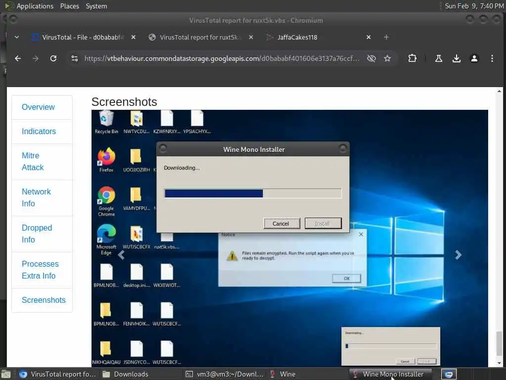Click the Install button in Wine Mono Installer
The width and height of the screenshot is (506, 380).
[x=323, y=223]
